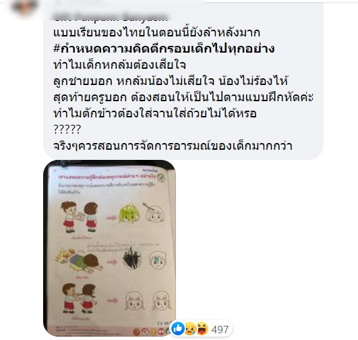Click the laughing Haha reaction emoji
This screenshot has width=358, height=340.
[x=202, y=329]
